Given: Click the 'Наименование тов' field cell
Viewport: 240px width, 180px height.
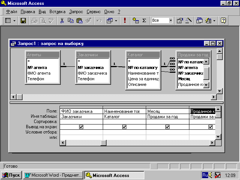Looking at the screenshot, I should (124, 111).
